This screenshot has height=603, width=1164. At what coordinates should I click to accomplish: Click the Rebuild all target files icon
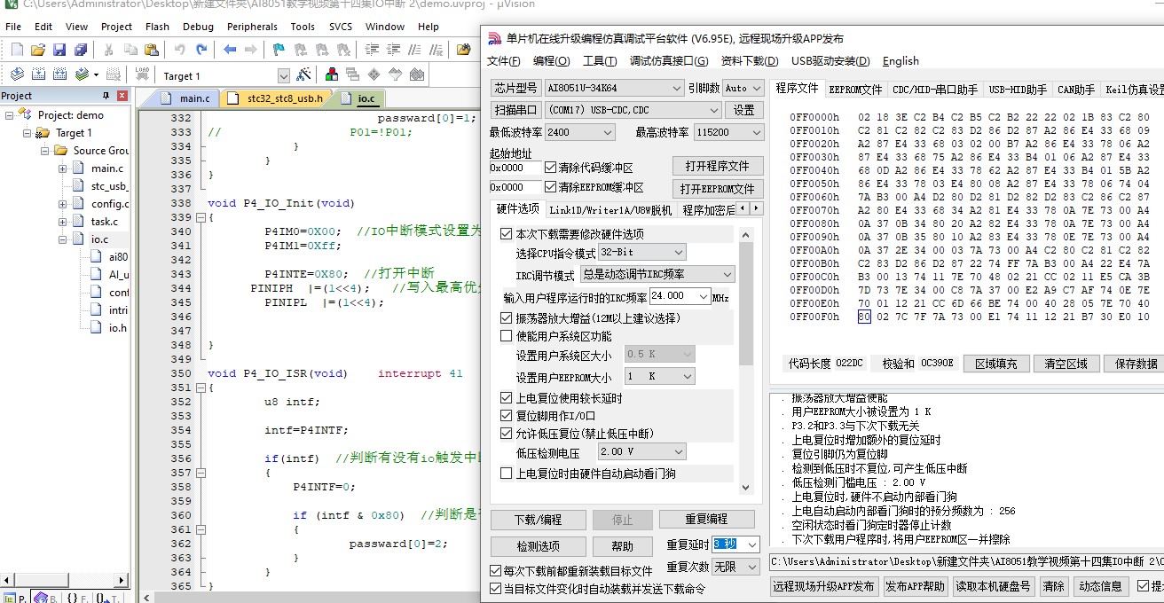click(59, 74)
